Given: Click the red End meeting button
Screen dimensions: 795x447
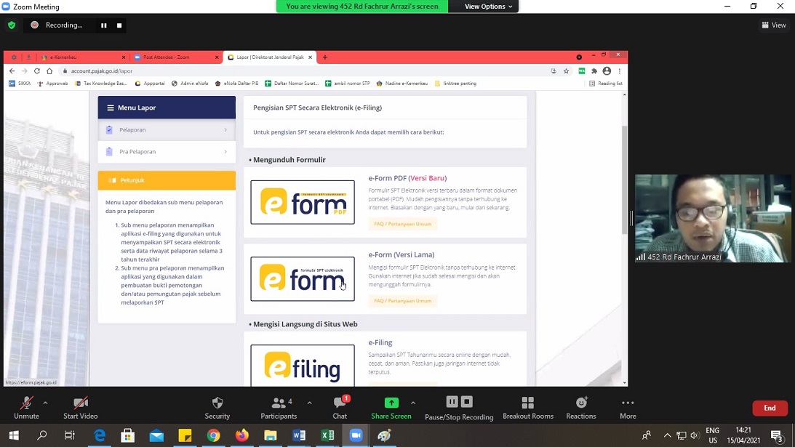Looking at the screenshot, I should [x=769, y=408].
